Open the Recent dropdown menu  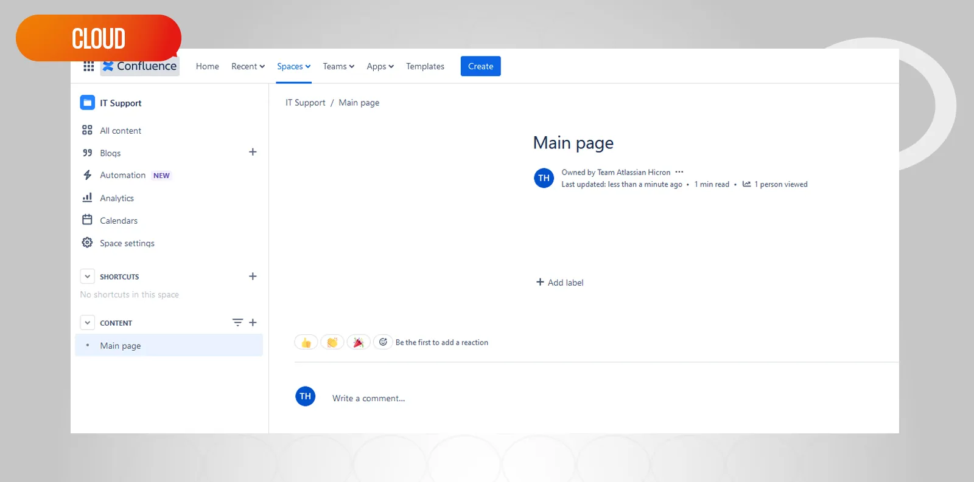pyautogui.click(x=248, y=66)
